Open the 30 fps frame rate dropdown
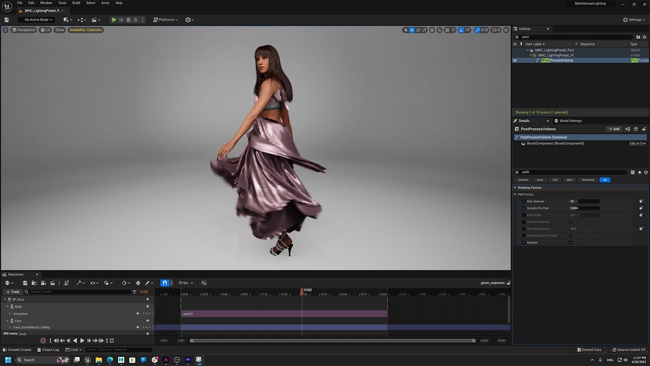This screenshot has width=650, height=366. (186, 283)
